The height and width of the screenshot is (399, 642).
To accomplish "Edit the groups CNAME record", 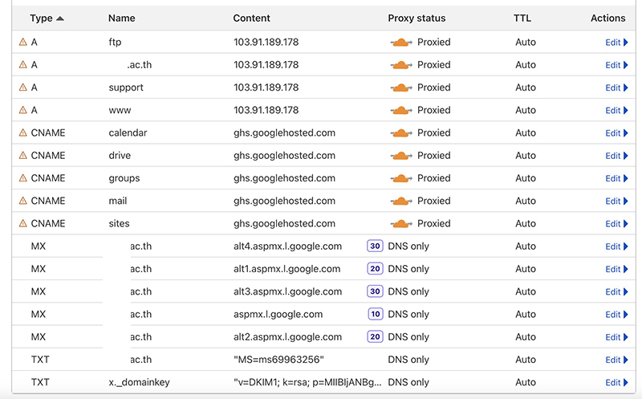I will coord(616,178).
